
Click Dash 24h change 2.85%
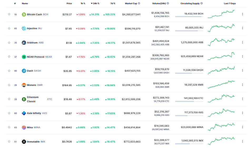click(x=95, y=71)
